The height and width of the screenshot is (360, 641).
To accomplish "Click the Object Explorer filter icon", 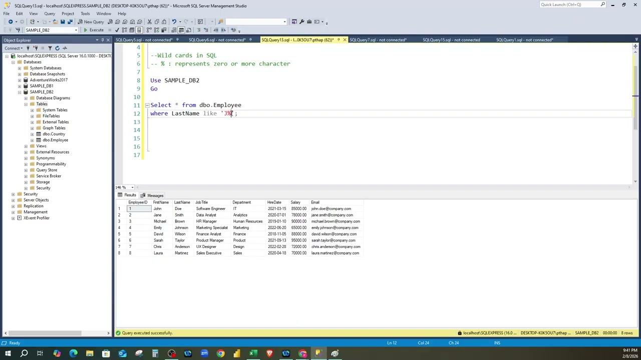I will point(50,48).
